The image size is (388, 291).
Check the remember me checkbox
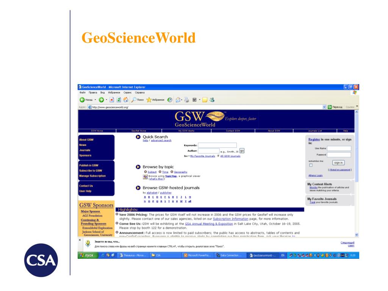(x=311, y=165)
